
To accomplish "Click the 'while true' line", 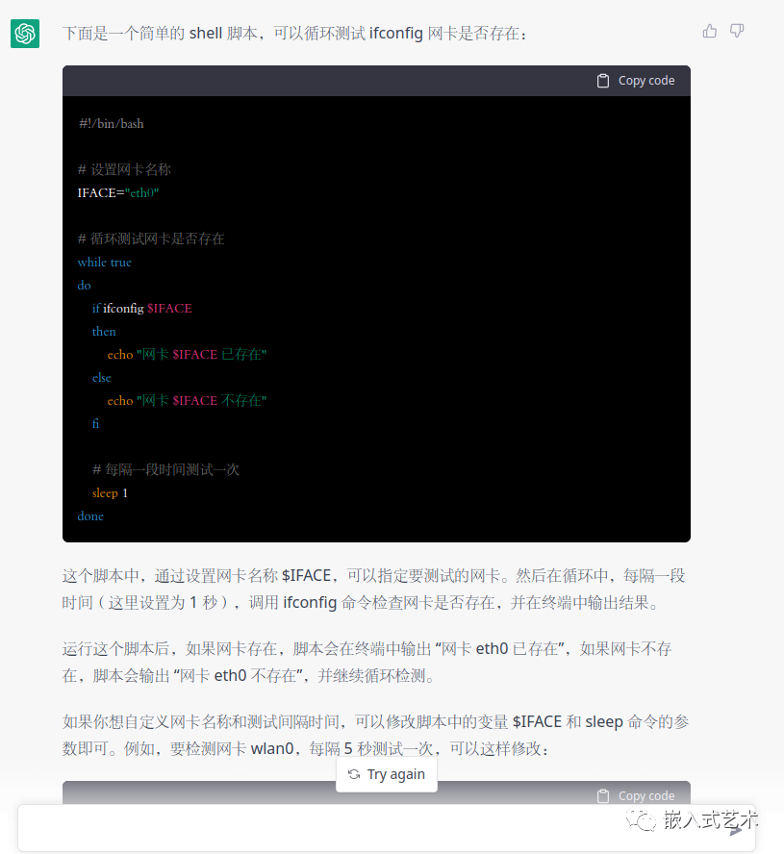I will 105,262.
